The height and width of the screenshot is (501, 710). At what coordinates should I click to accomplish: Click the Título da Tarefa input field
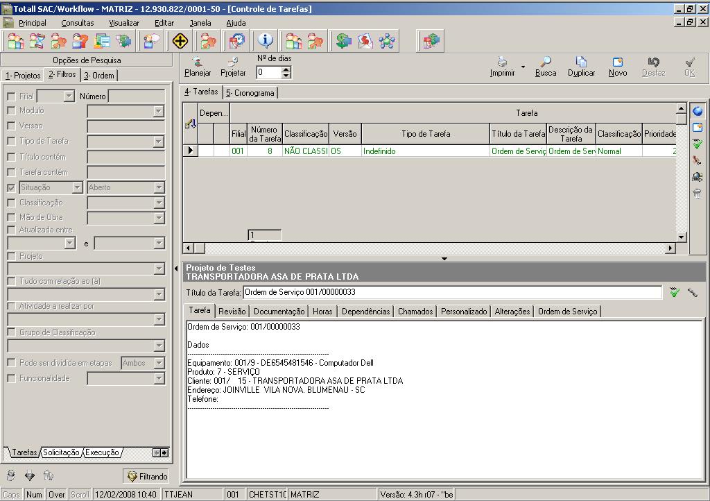[452, 292]
